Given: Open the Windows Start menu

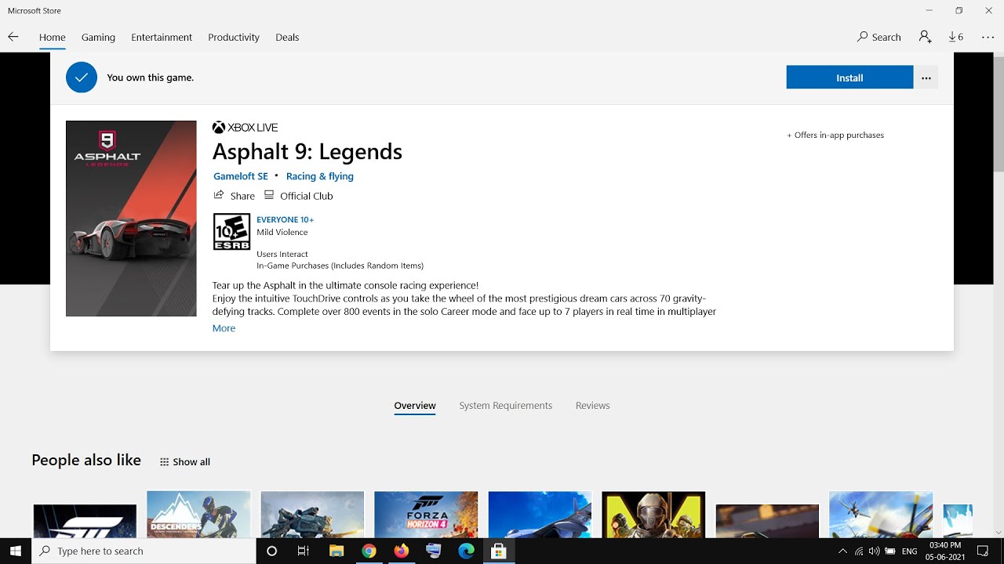Looking at the screenshot, I should (16, 551).
